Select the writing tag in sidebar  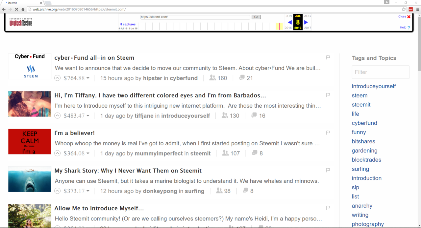360,215
